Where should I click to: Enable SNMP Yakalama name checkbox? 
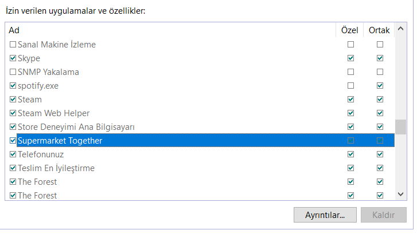pyautogui.click(x=13, y=72)
